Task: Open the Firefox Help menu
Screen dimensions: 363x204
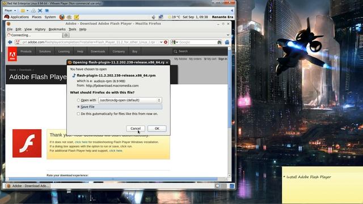Action: (x=83, y=29)
